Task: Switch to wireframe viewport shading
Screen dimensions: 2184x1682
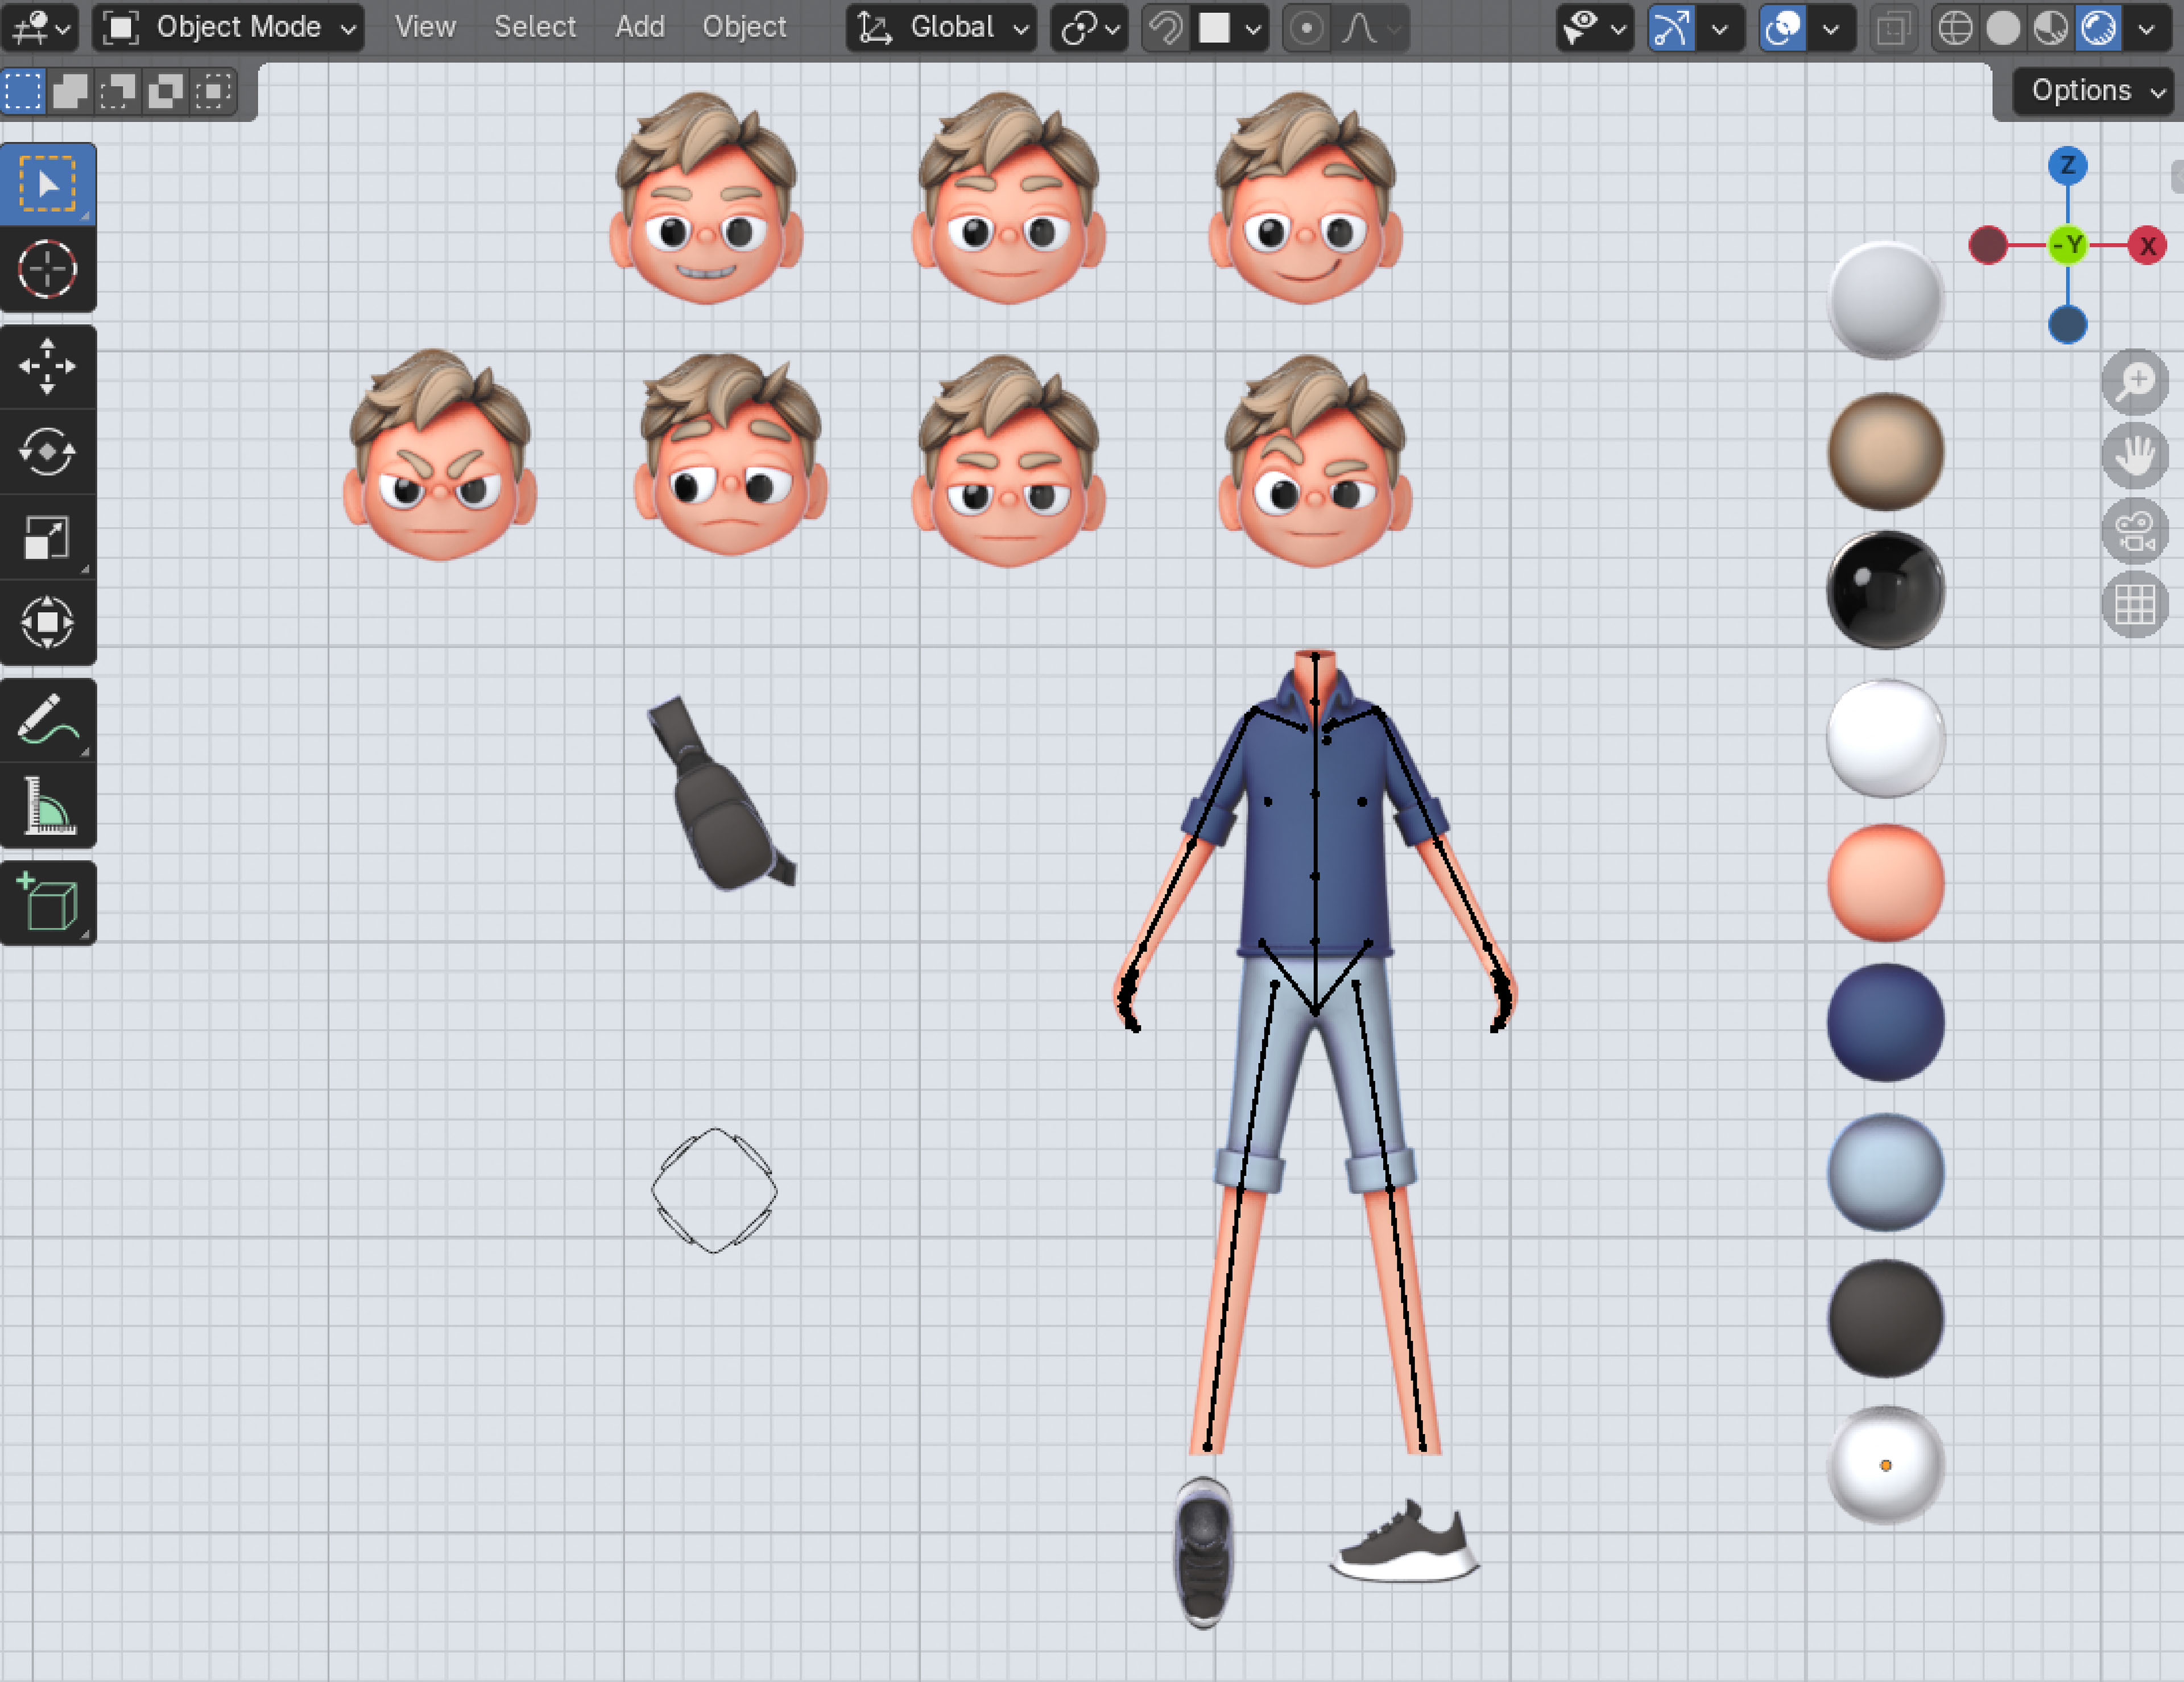Action: coord(1955,28)
